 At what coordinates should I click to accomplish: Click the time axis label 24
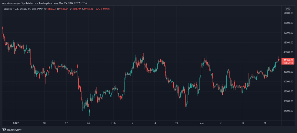tap(88, 123)
